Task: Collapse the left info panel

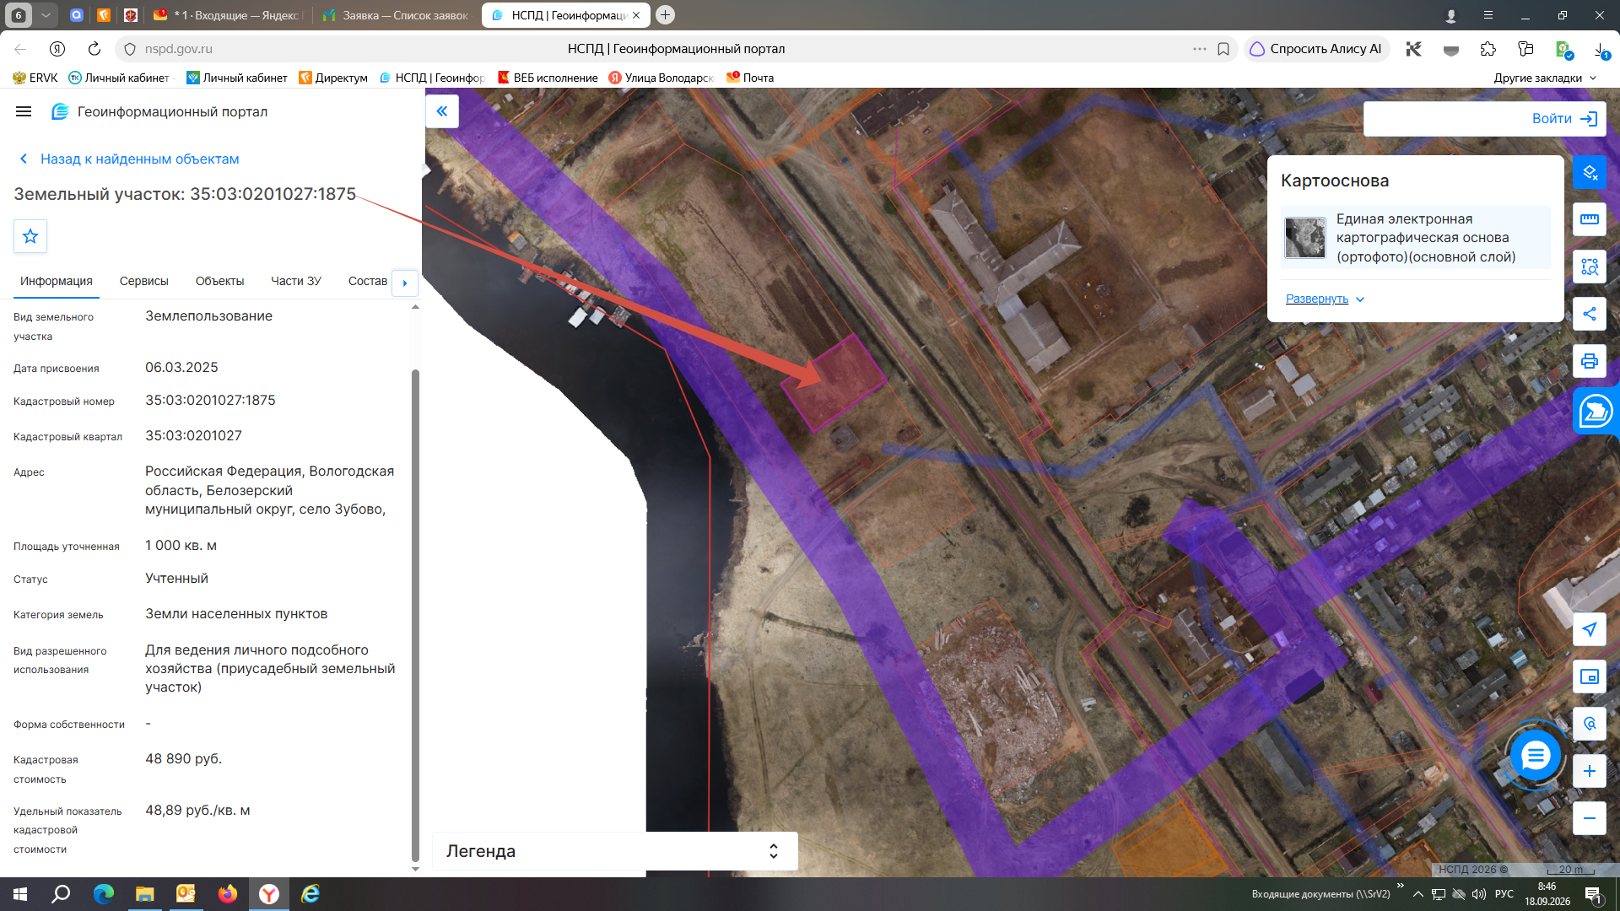Action: pos(442,111)
